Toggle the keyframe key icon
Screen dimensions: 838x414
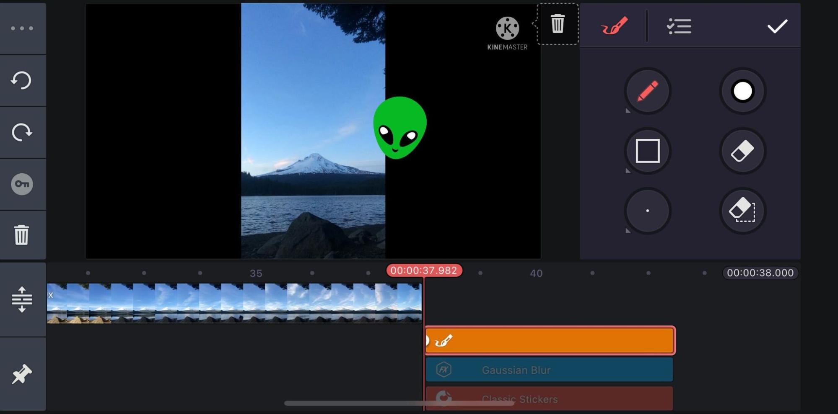click(22, 184)
